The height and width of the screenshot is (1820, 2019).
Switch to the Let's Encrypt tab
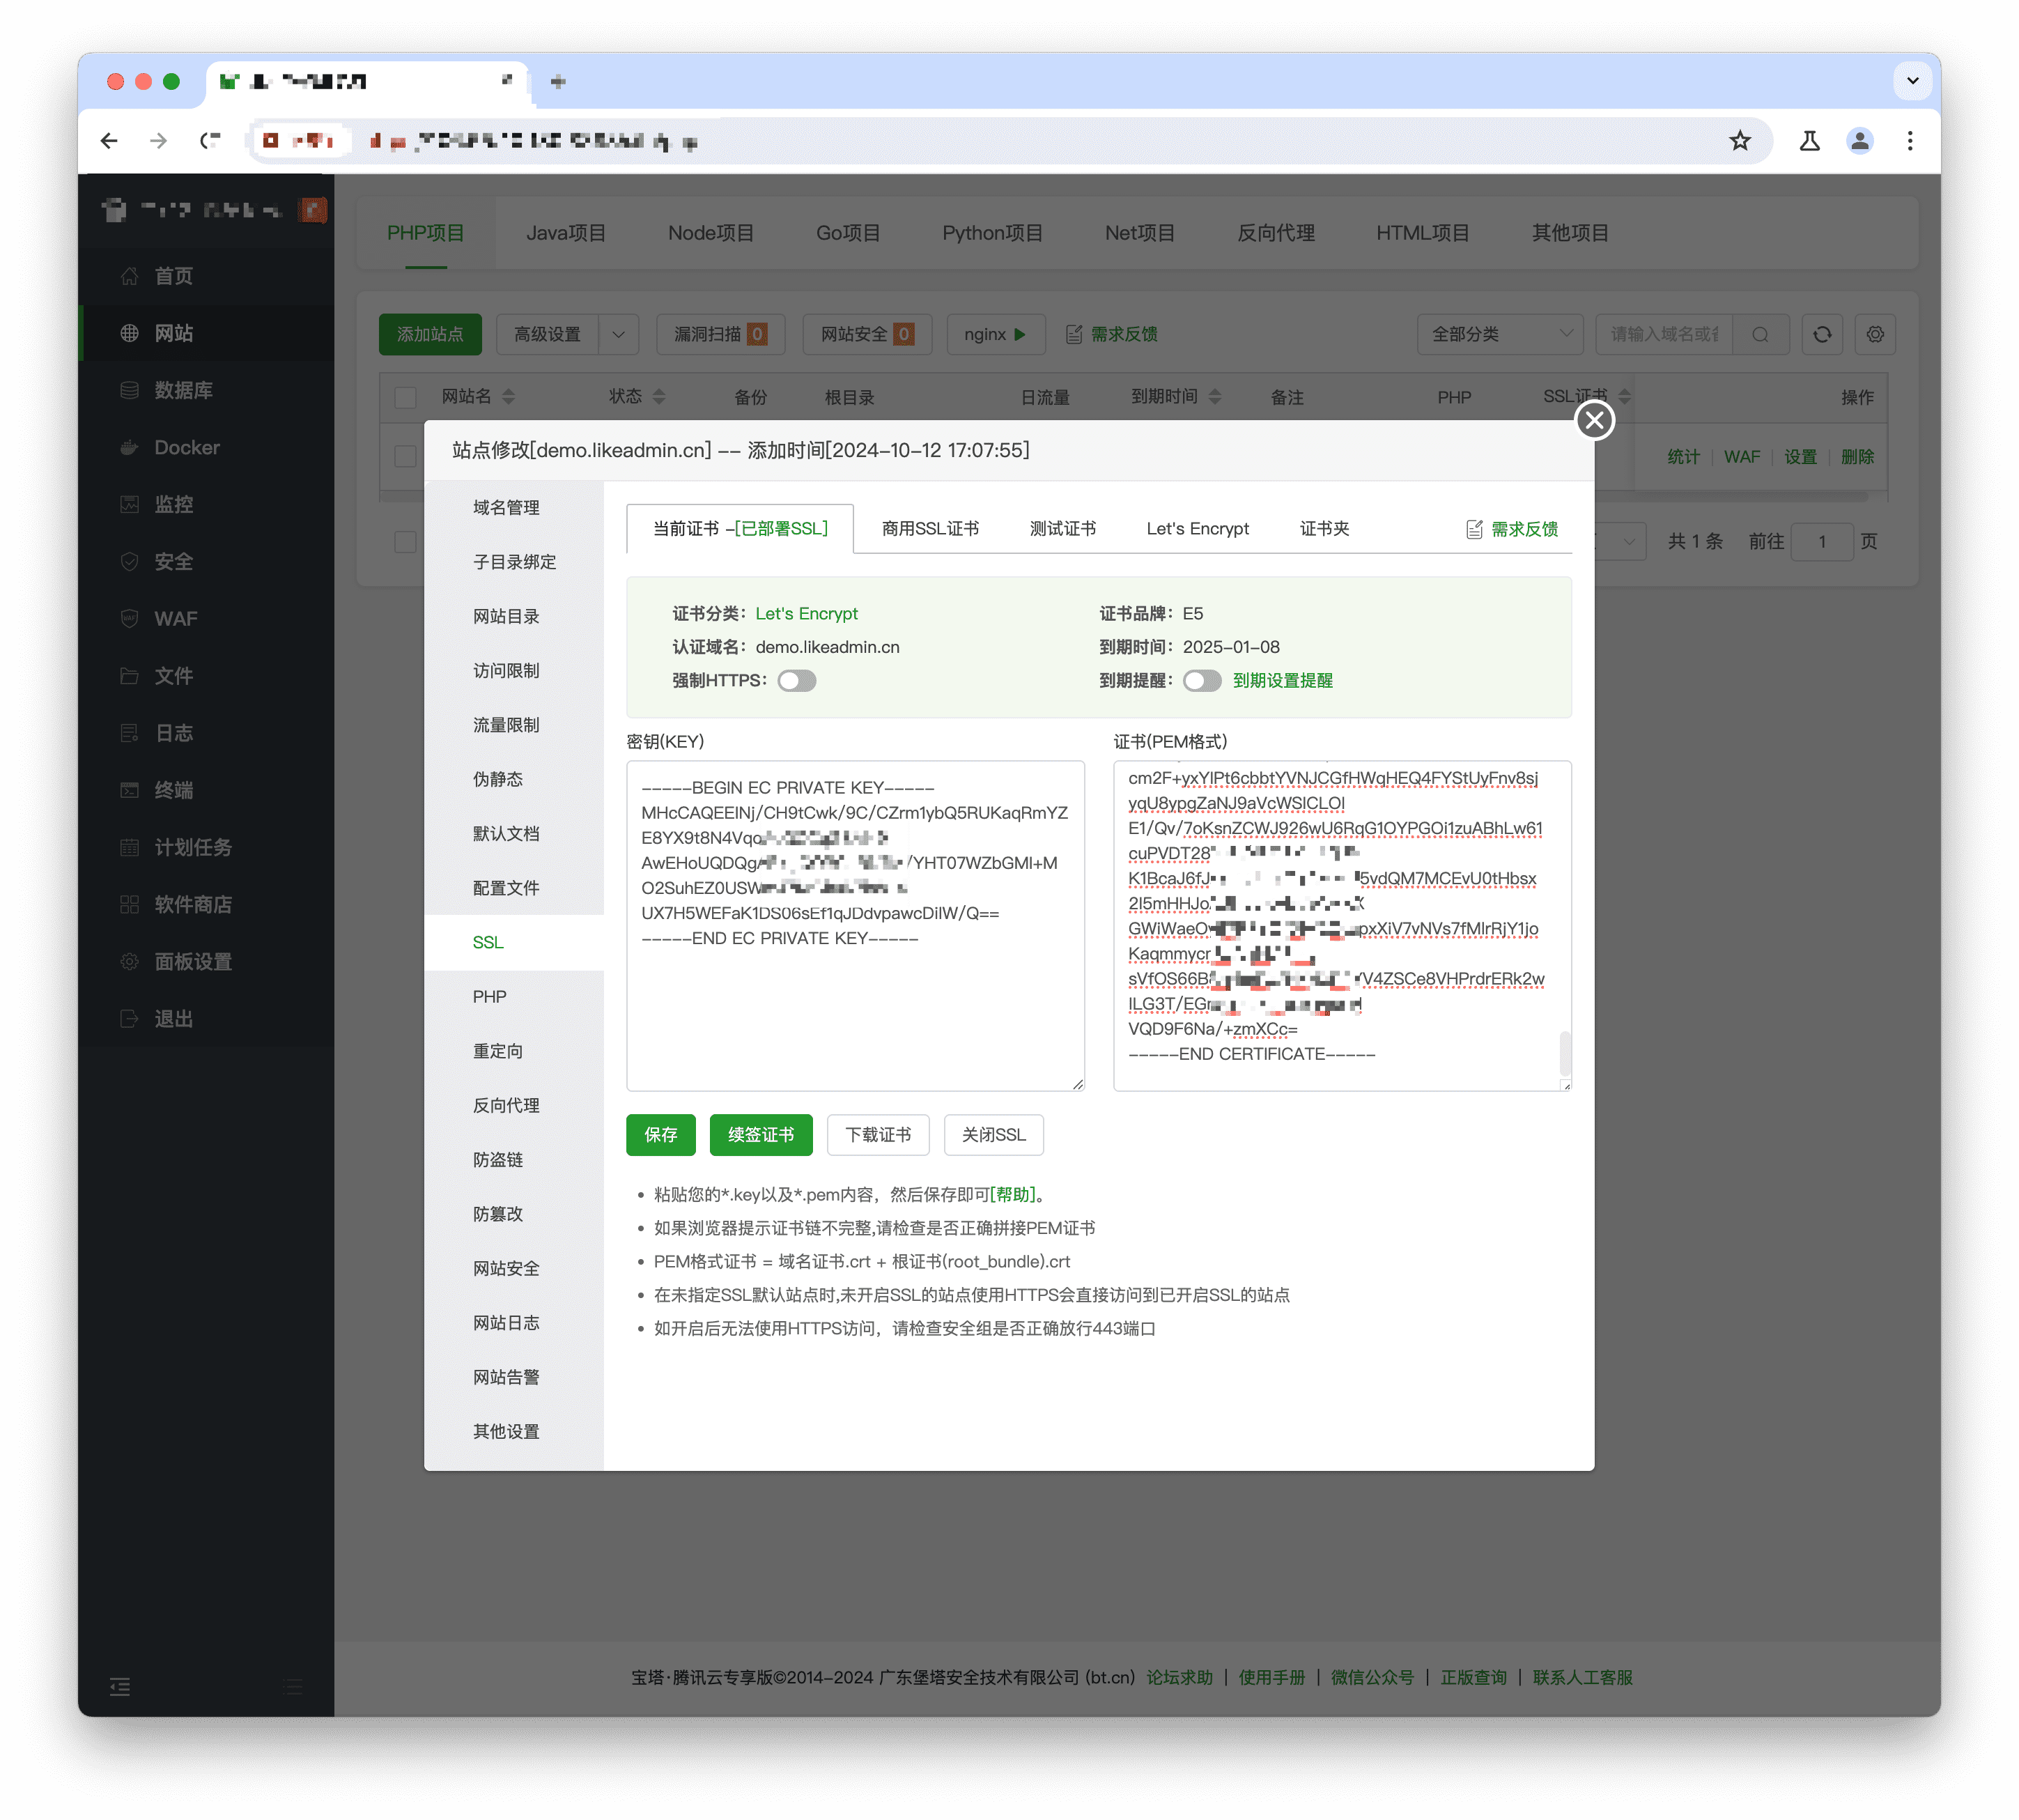(x=1197, y=528)
